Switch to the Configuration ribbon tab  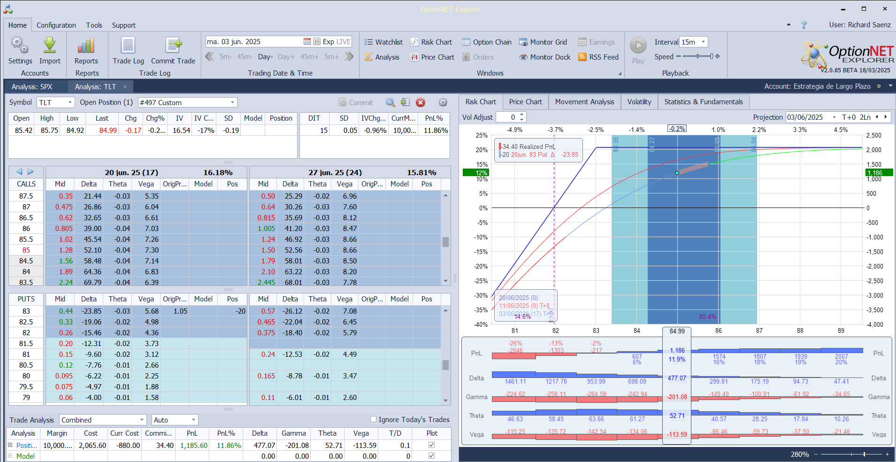pyautogui.click(x=56, y=25)
